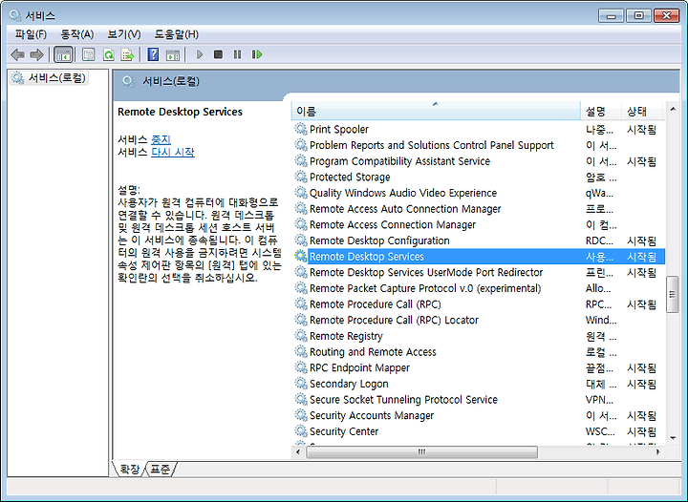Click the Routing and Remote Access gear icon
The width and height of the screenshot is (688, 502).
[301, 351]
